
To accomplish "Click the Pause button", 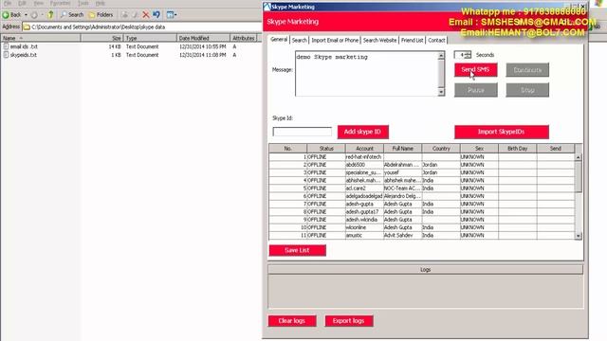I will tap(476, 90).
